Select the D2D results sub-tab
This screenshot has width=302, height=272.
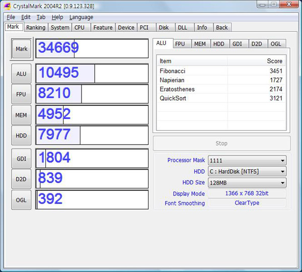point(258,44)
